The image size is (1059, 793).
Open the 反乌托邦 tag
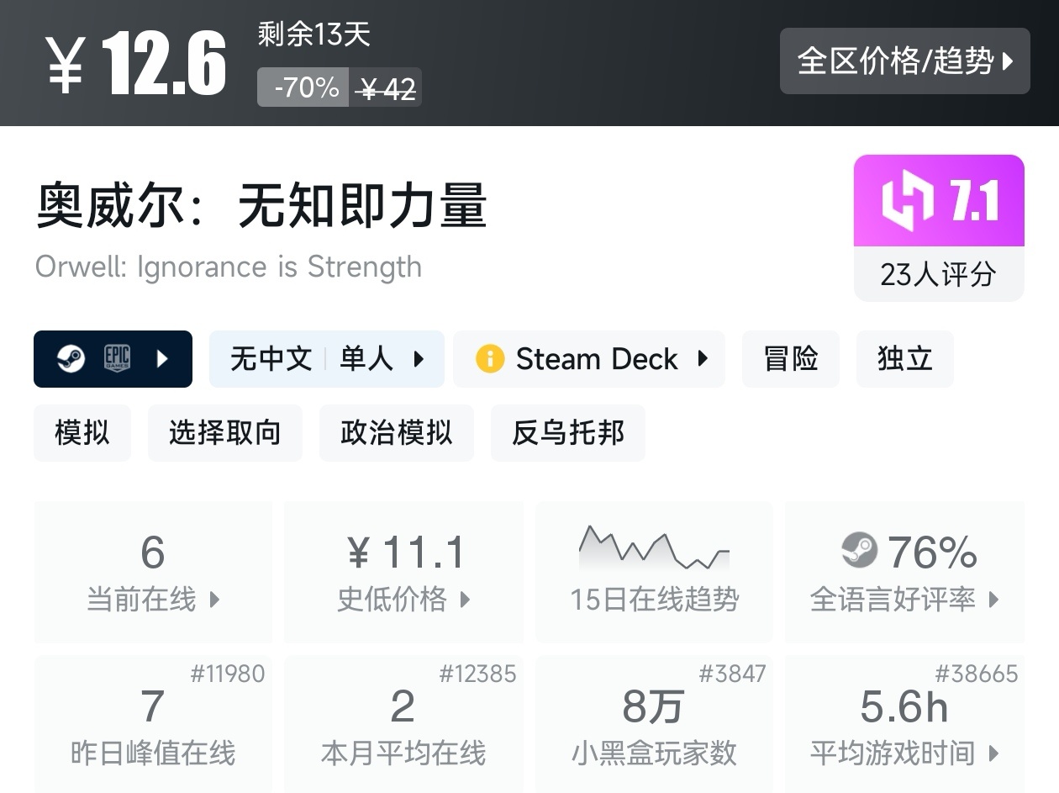coord(567,433)
